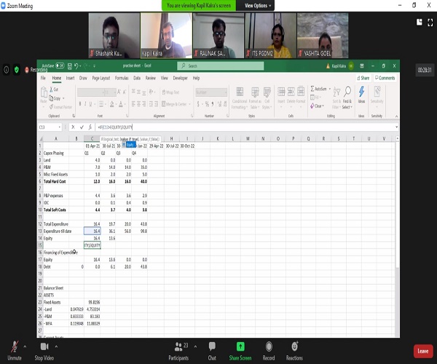The height and width of the screenshot is (364, 437).
Task: Open Conditional Formatting menu
Action: [x=239, y=98]
